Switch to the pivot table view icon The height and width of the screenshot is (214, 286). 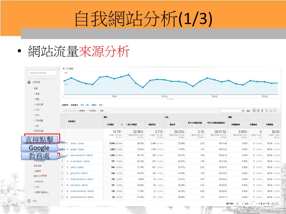coord(275,111)
